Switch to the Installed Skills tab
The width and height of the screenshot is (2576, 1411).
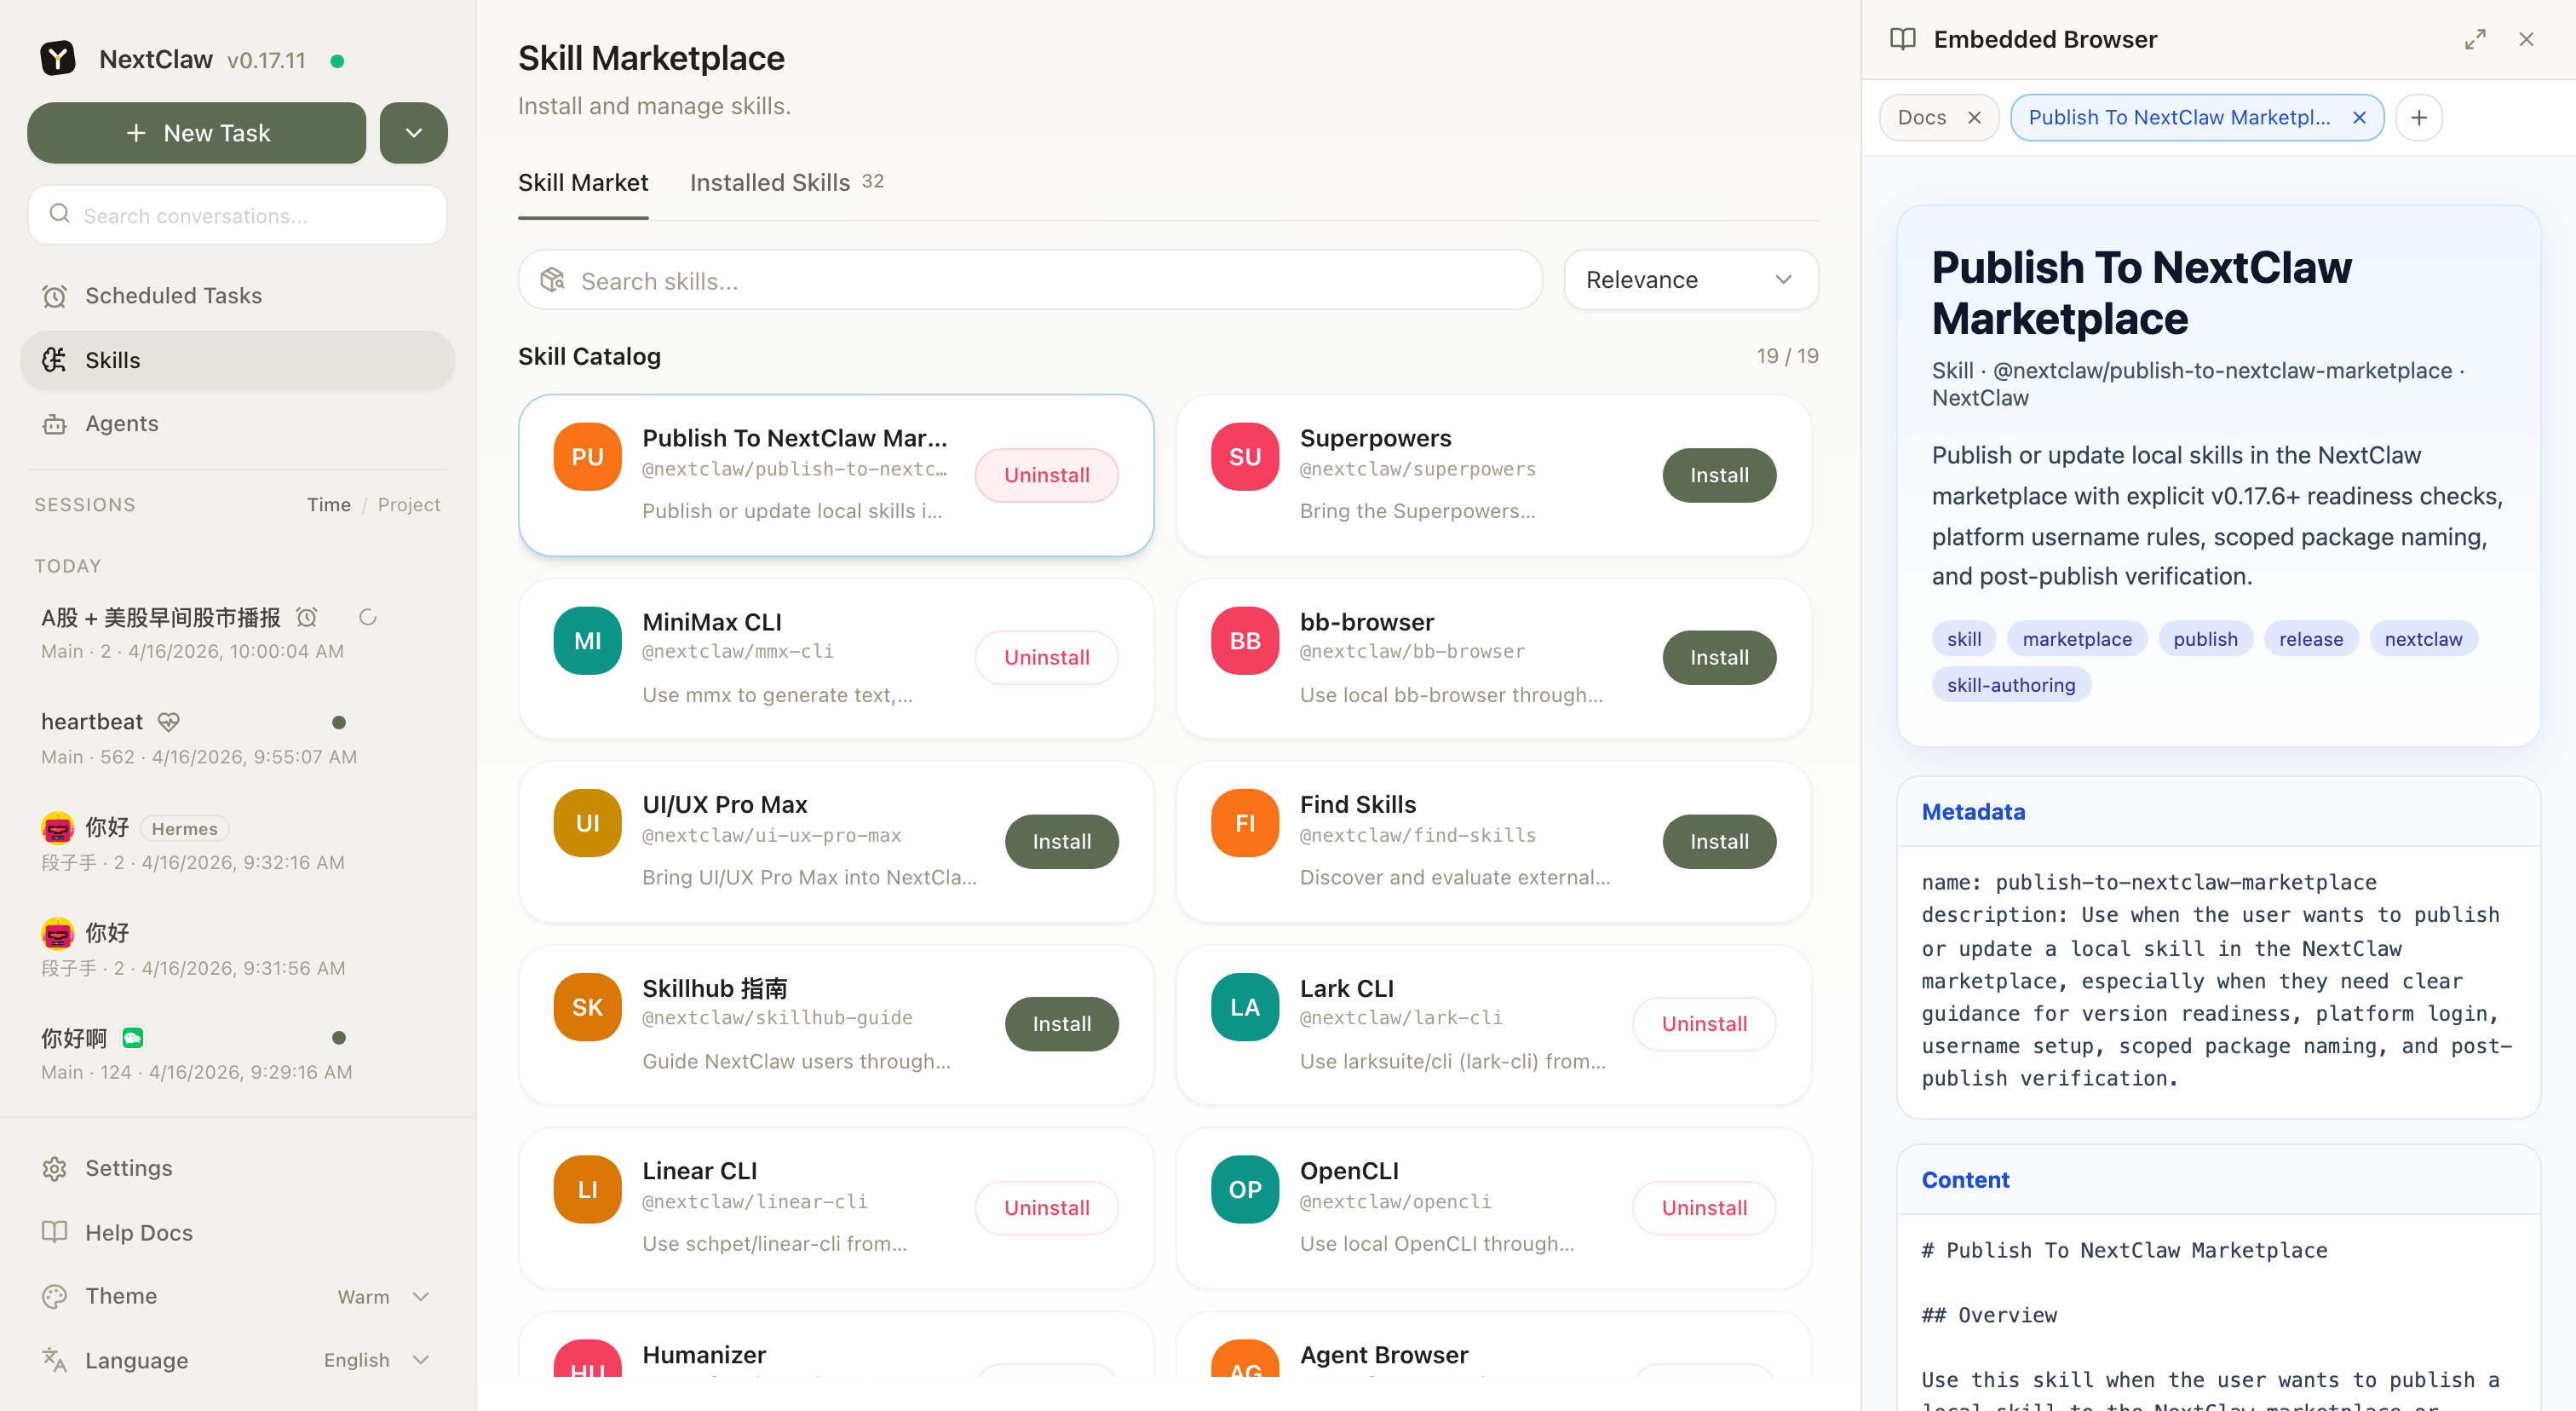770,182
